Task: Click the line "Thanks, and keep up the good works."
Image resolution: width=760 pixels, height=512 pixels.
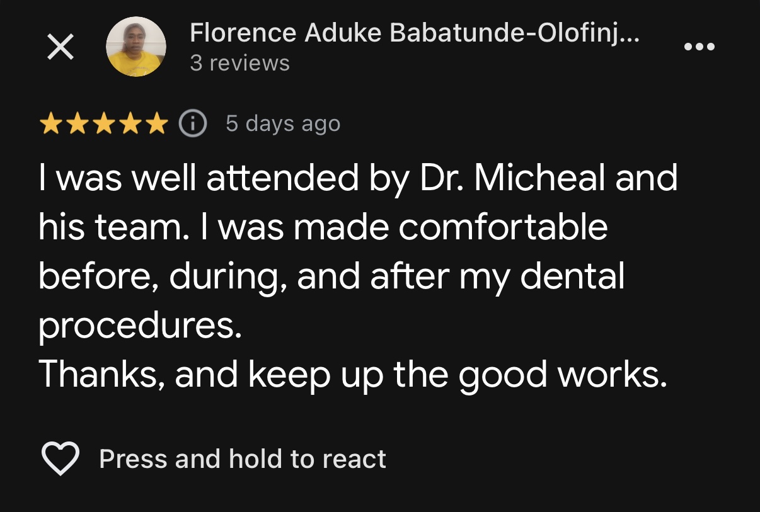Action: pyautogui.click(x=352, y=375)
